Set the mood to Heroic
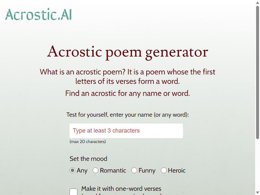 [164, 170]
